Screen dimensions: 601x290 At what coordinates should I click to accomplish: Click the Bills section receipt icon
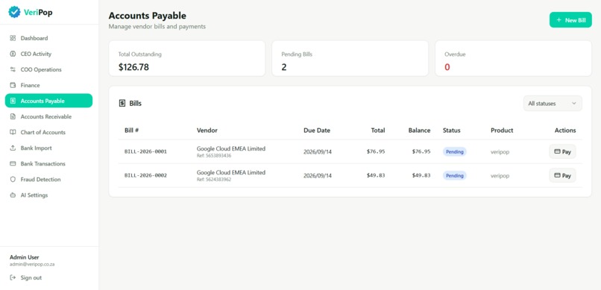coord(122,104)
